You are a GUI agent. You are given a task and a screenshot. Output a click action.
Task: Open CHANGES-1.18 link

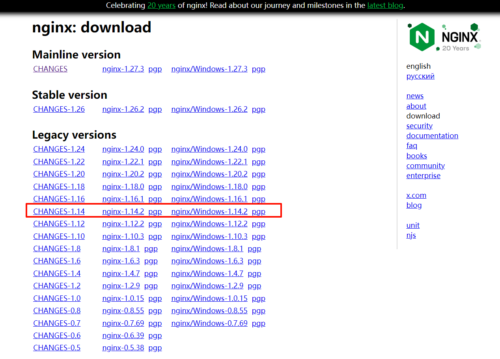pos(59,186)
